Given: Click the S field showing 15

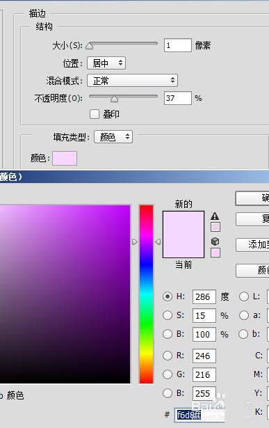Looking at the screenshot, I should 204,315.
